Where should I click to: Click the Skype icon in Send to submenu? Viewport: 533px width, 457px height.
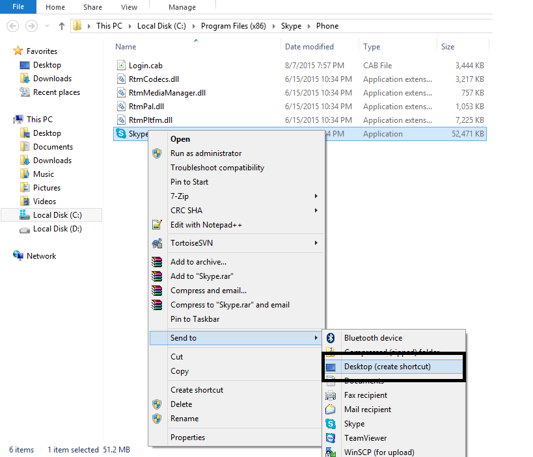tap(331, 424)
